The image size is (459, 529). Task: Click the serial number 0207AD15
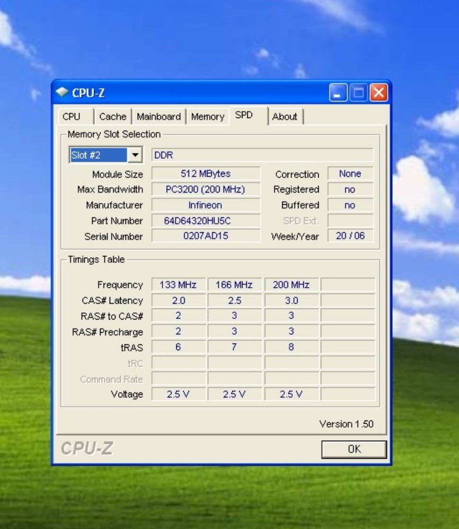click(206, 236)
